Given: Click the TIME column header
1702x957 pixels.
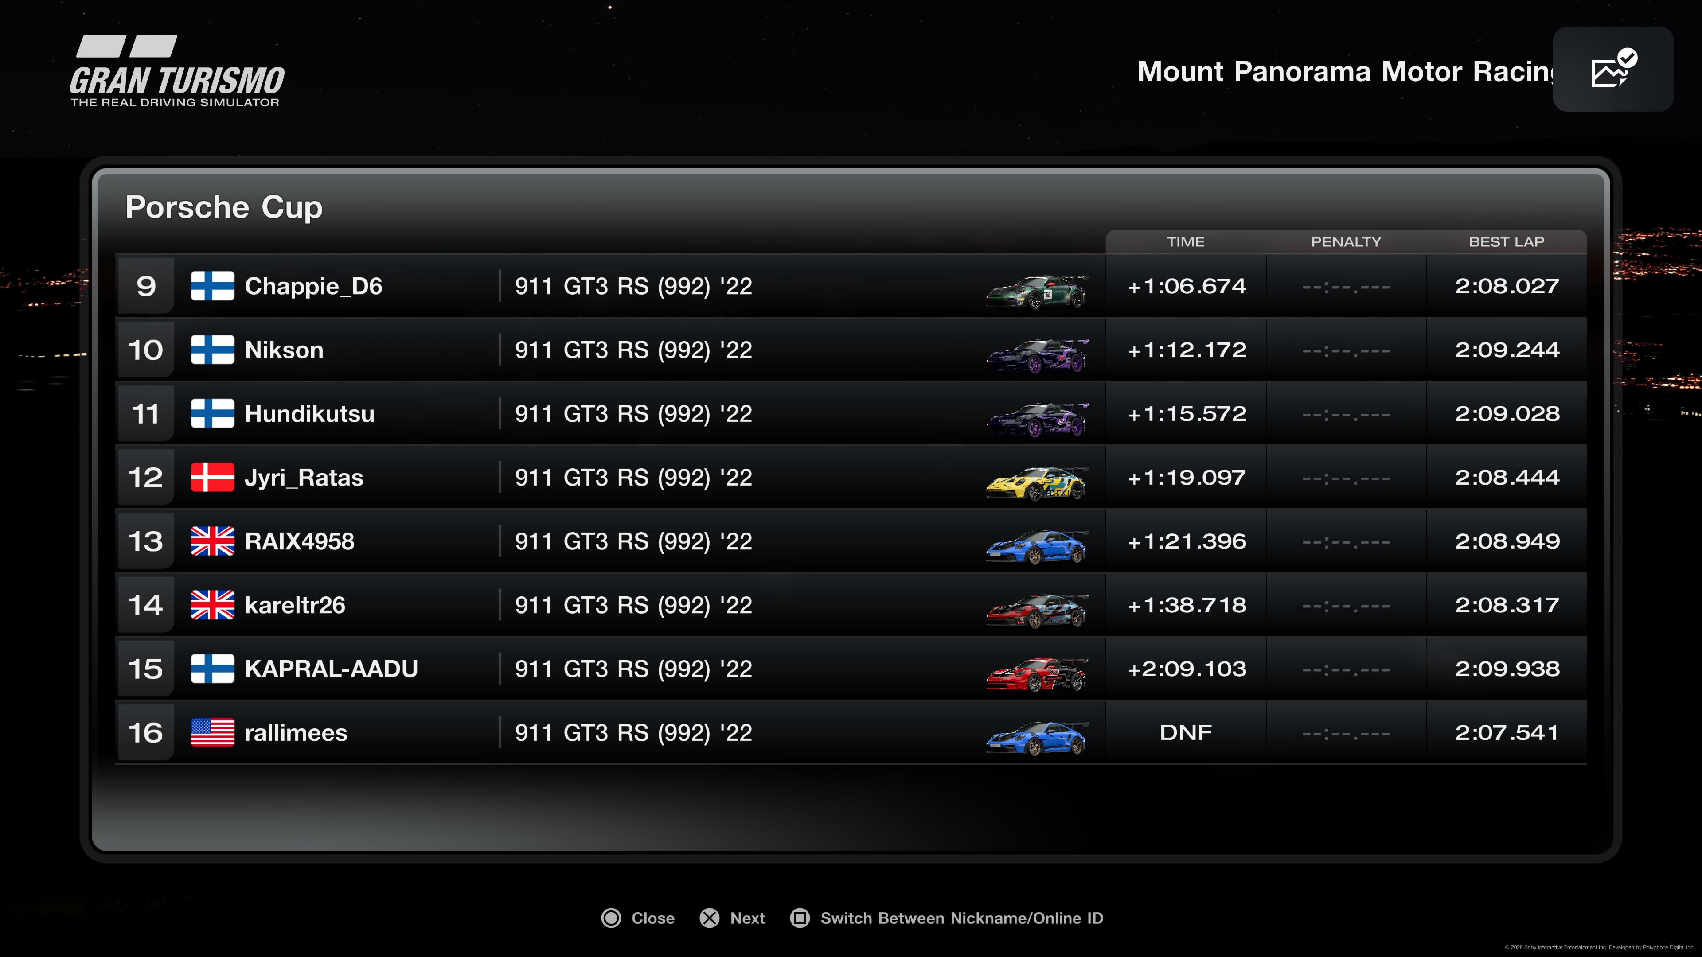Looking at the screenshot, I should (x=1185, y=242).
